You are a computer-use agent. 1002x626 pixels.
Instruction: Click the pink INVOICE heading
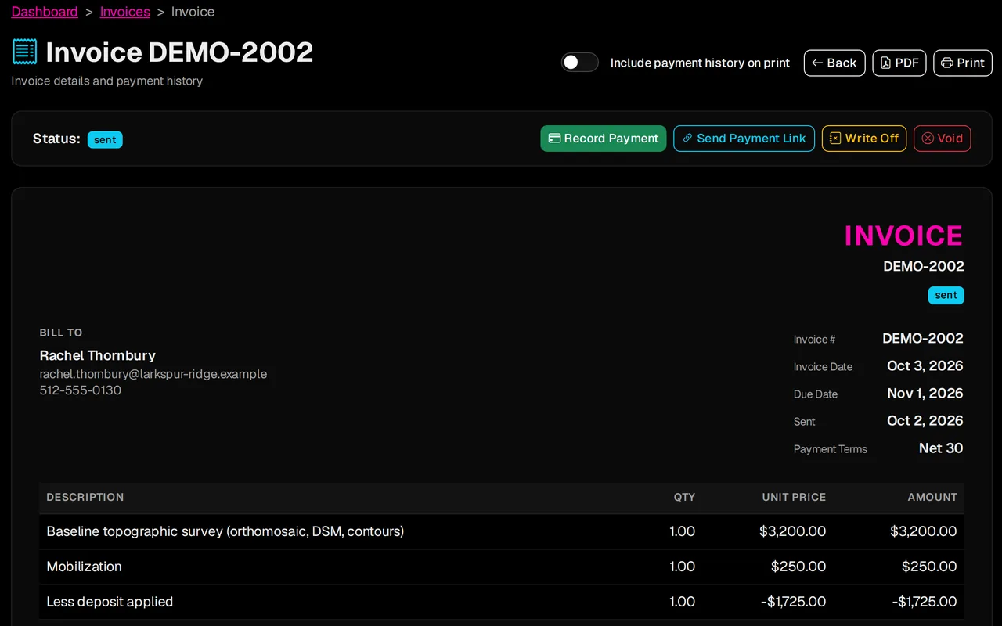[x=903, y=236]
